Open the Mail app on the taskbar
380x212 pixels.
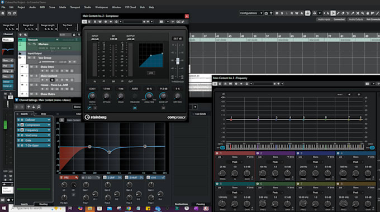[x=110, y=208]
